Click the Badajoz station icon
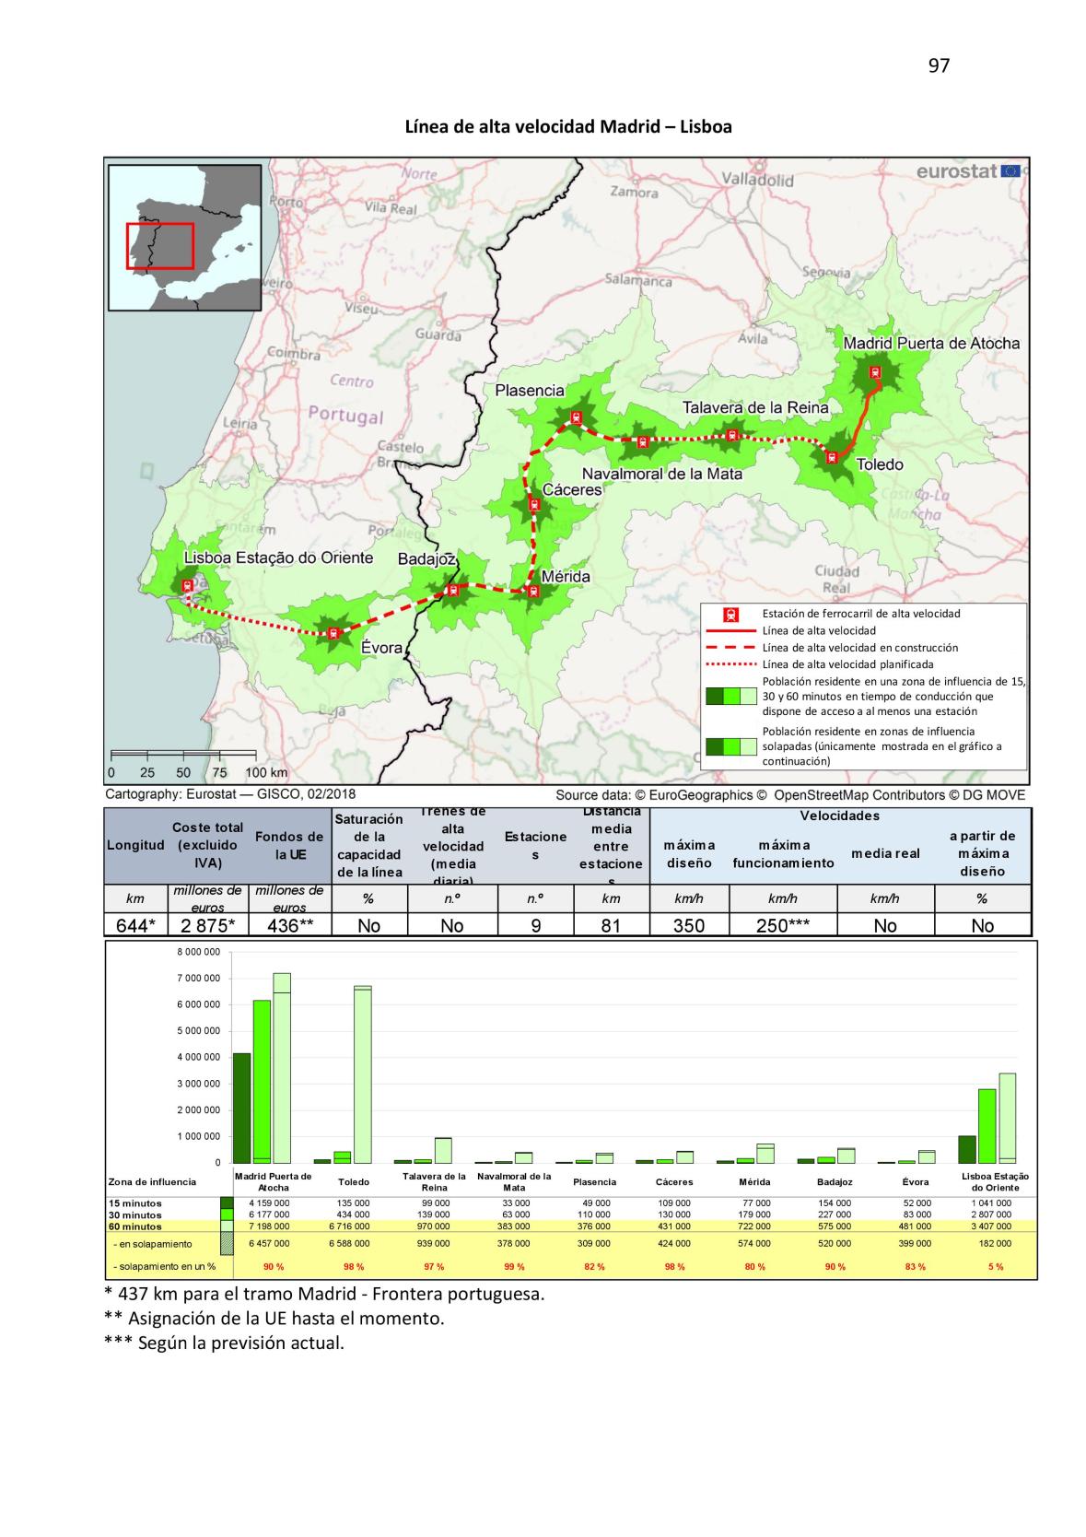The image size is (1086, 1537). [451, 590]
